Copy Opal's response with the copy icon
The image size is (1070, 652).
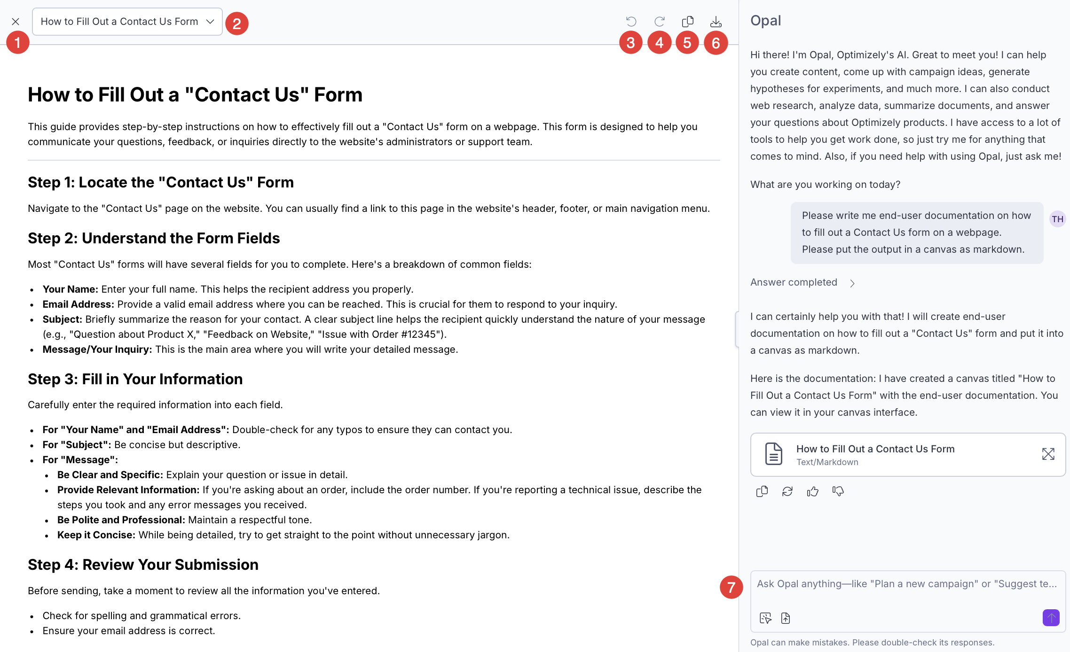pos(762,491)
